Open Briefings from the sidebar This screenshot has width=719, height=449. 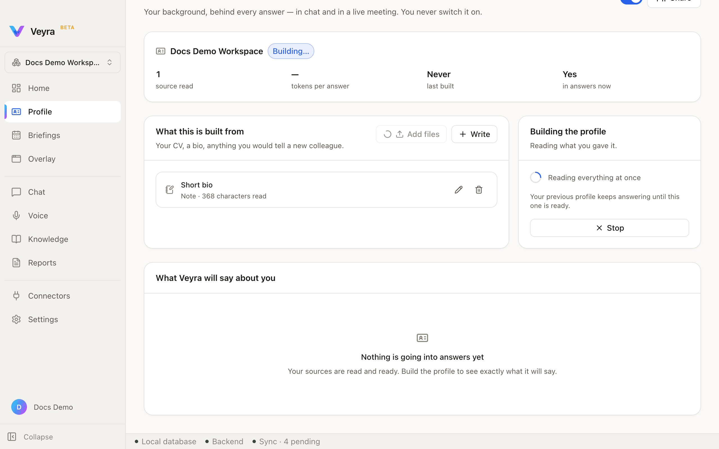click(x=62, y=136)
